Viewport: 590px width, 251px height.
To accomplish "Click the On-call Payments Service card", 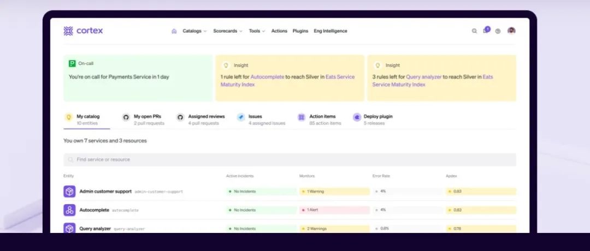I will coord(138,78).
